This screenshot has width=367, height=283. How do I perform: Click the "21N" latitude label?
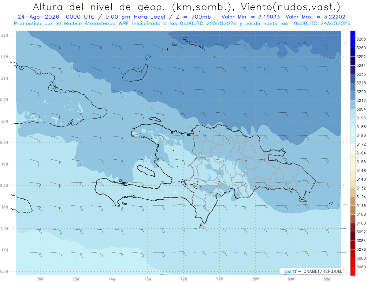point(5,78)
